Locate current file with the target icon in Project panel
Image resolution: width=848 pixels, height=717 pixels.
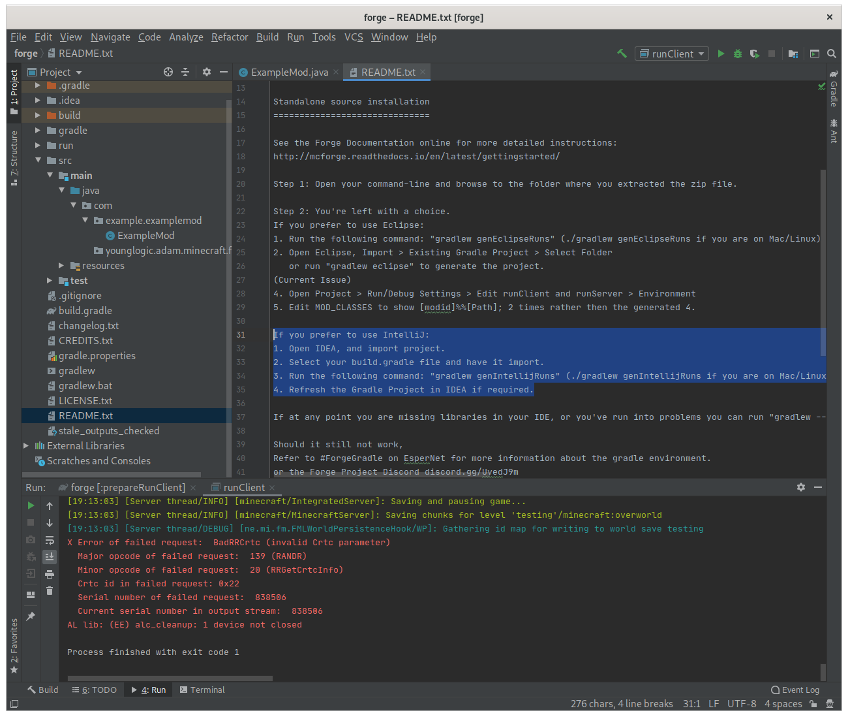[x=168, y=72]
